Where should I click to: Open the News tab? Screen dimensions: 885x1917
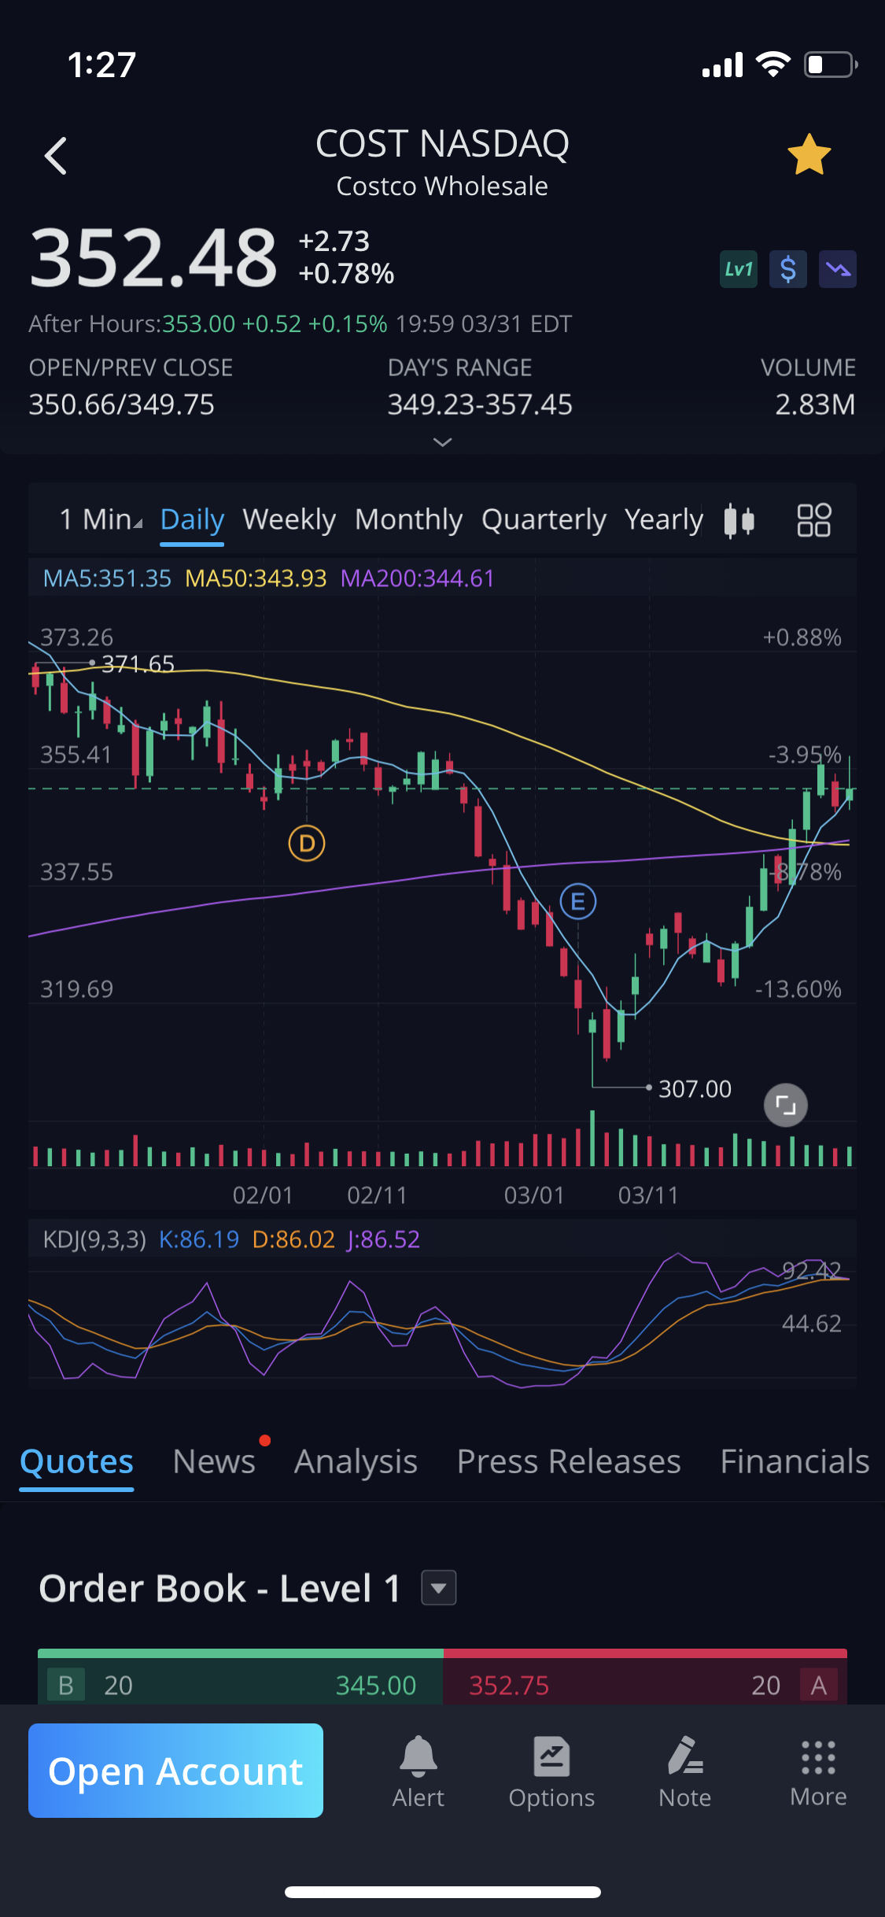[214, 1461]
